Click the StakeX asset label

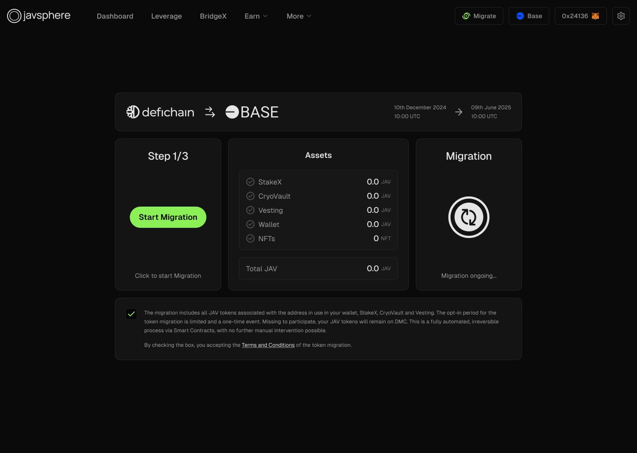pos(270,182)
